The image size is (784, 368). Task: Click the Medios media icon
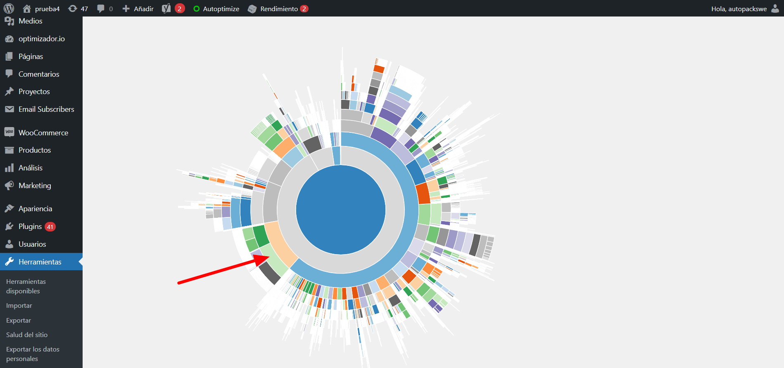pos(9,21)
